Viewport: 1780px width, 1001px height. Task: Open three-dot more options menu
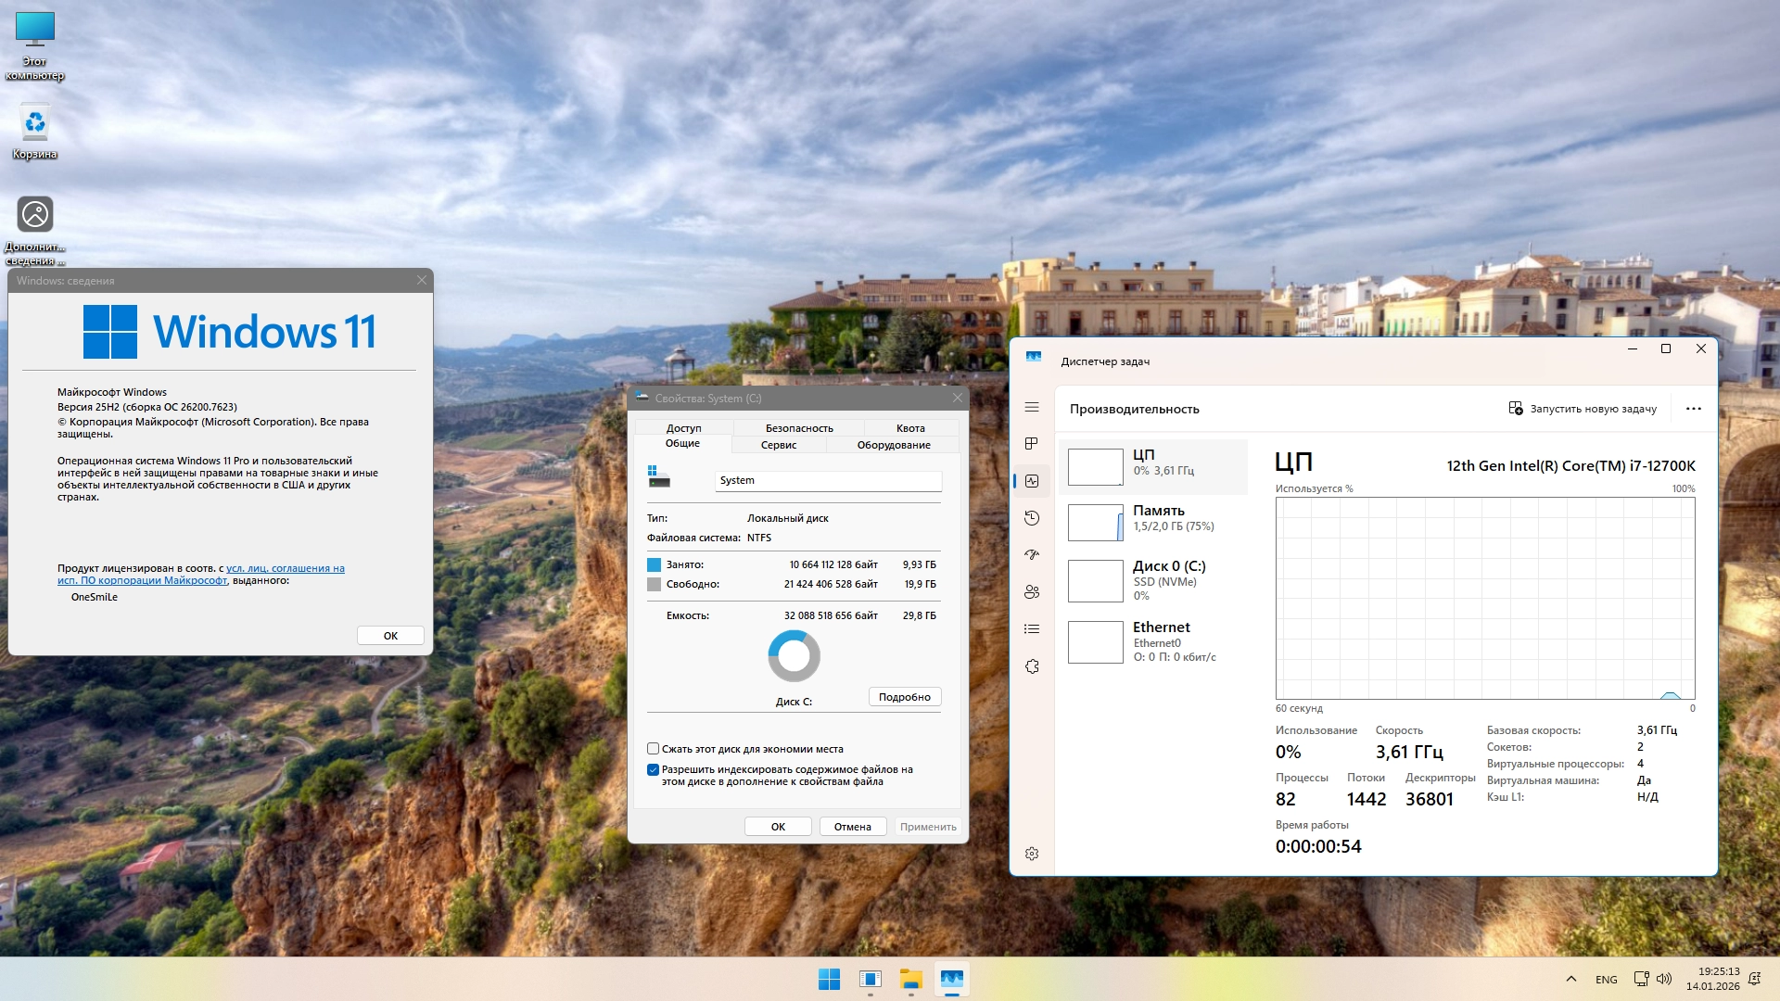click(x=1693, y=409)
